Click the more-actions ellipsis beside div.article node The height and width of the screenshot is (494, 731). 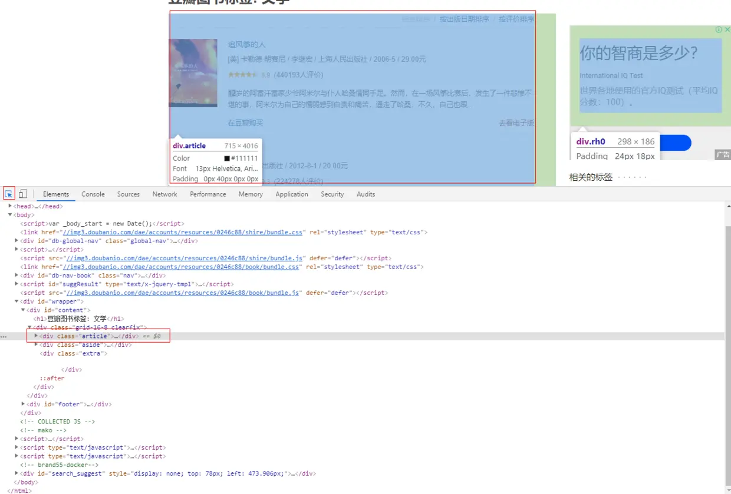pos(4,336)
